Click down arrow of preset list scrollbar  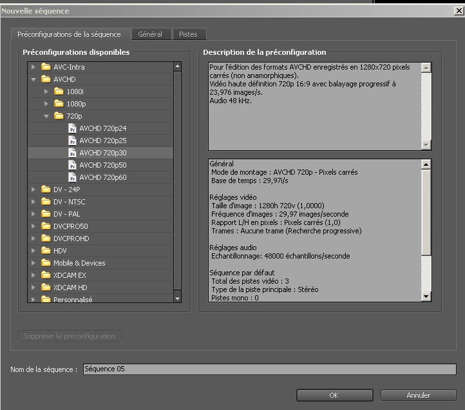pos(177,298)
